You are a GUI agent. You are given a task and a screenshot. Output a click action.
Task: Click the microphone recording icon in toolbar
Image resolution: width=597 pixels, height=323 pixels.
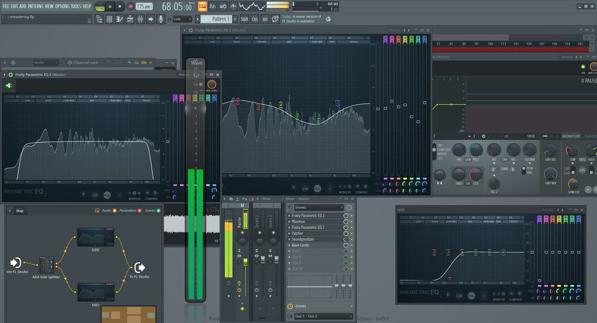(161, 19)
